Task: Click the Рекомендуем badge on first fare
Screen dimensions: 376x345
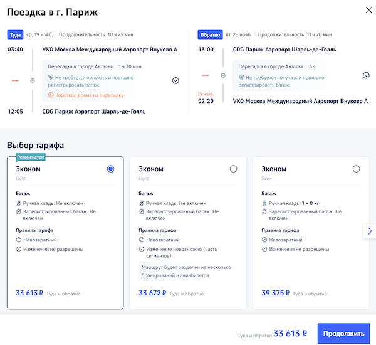Action: coord(31,157)
